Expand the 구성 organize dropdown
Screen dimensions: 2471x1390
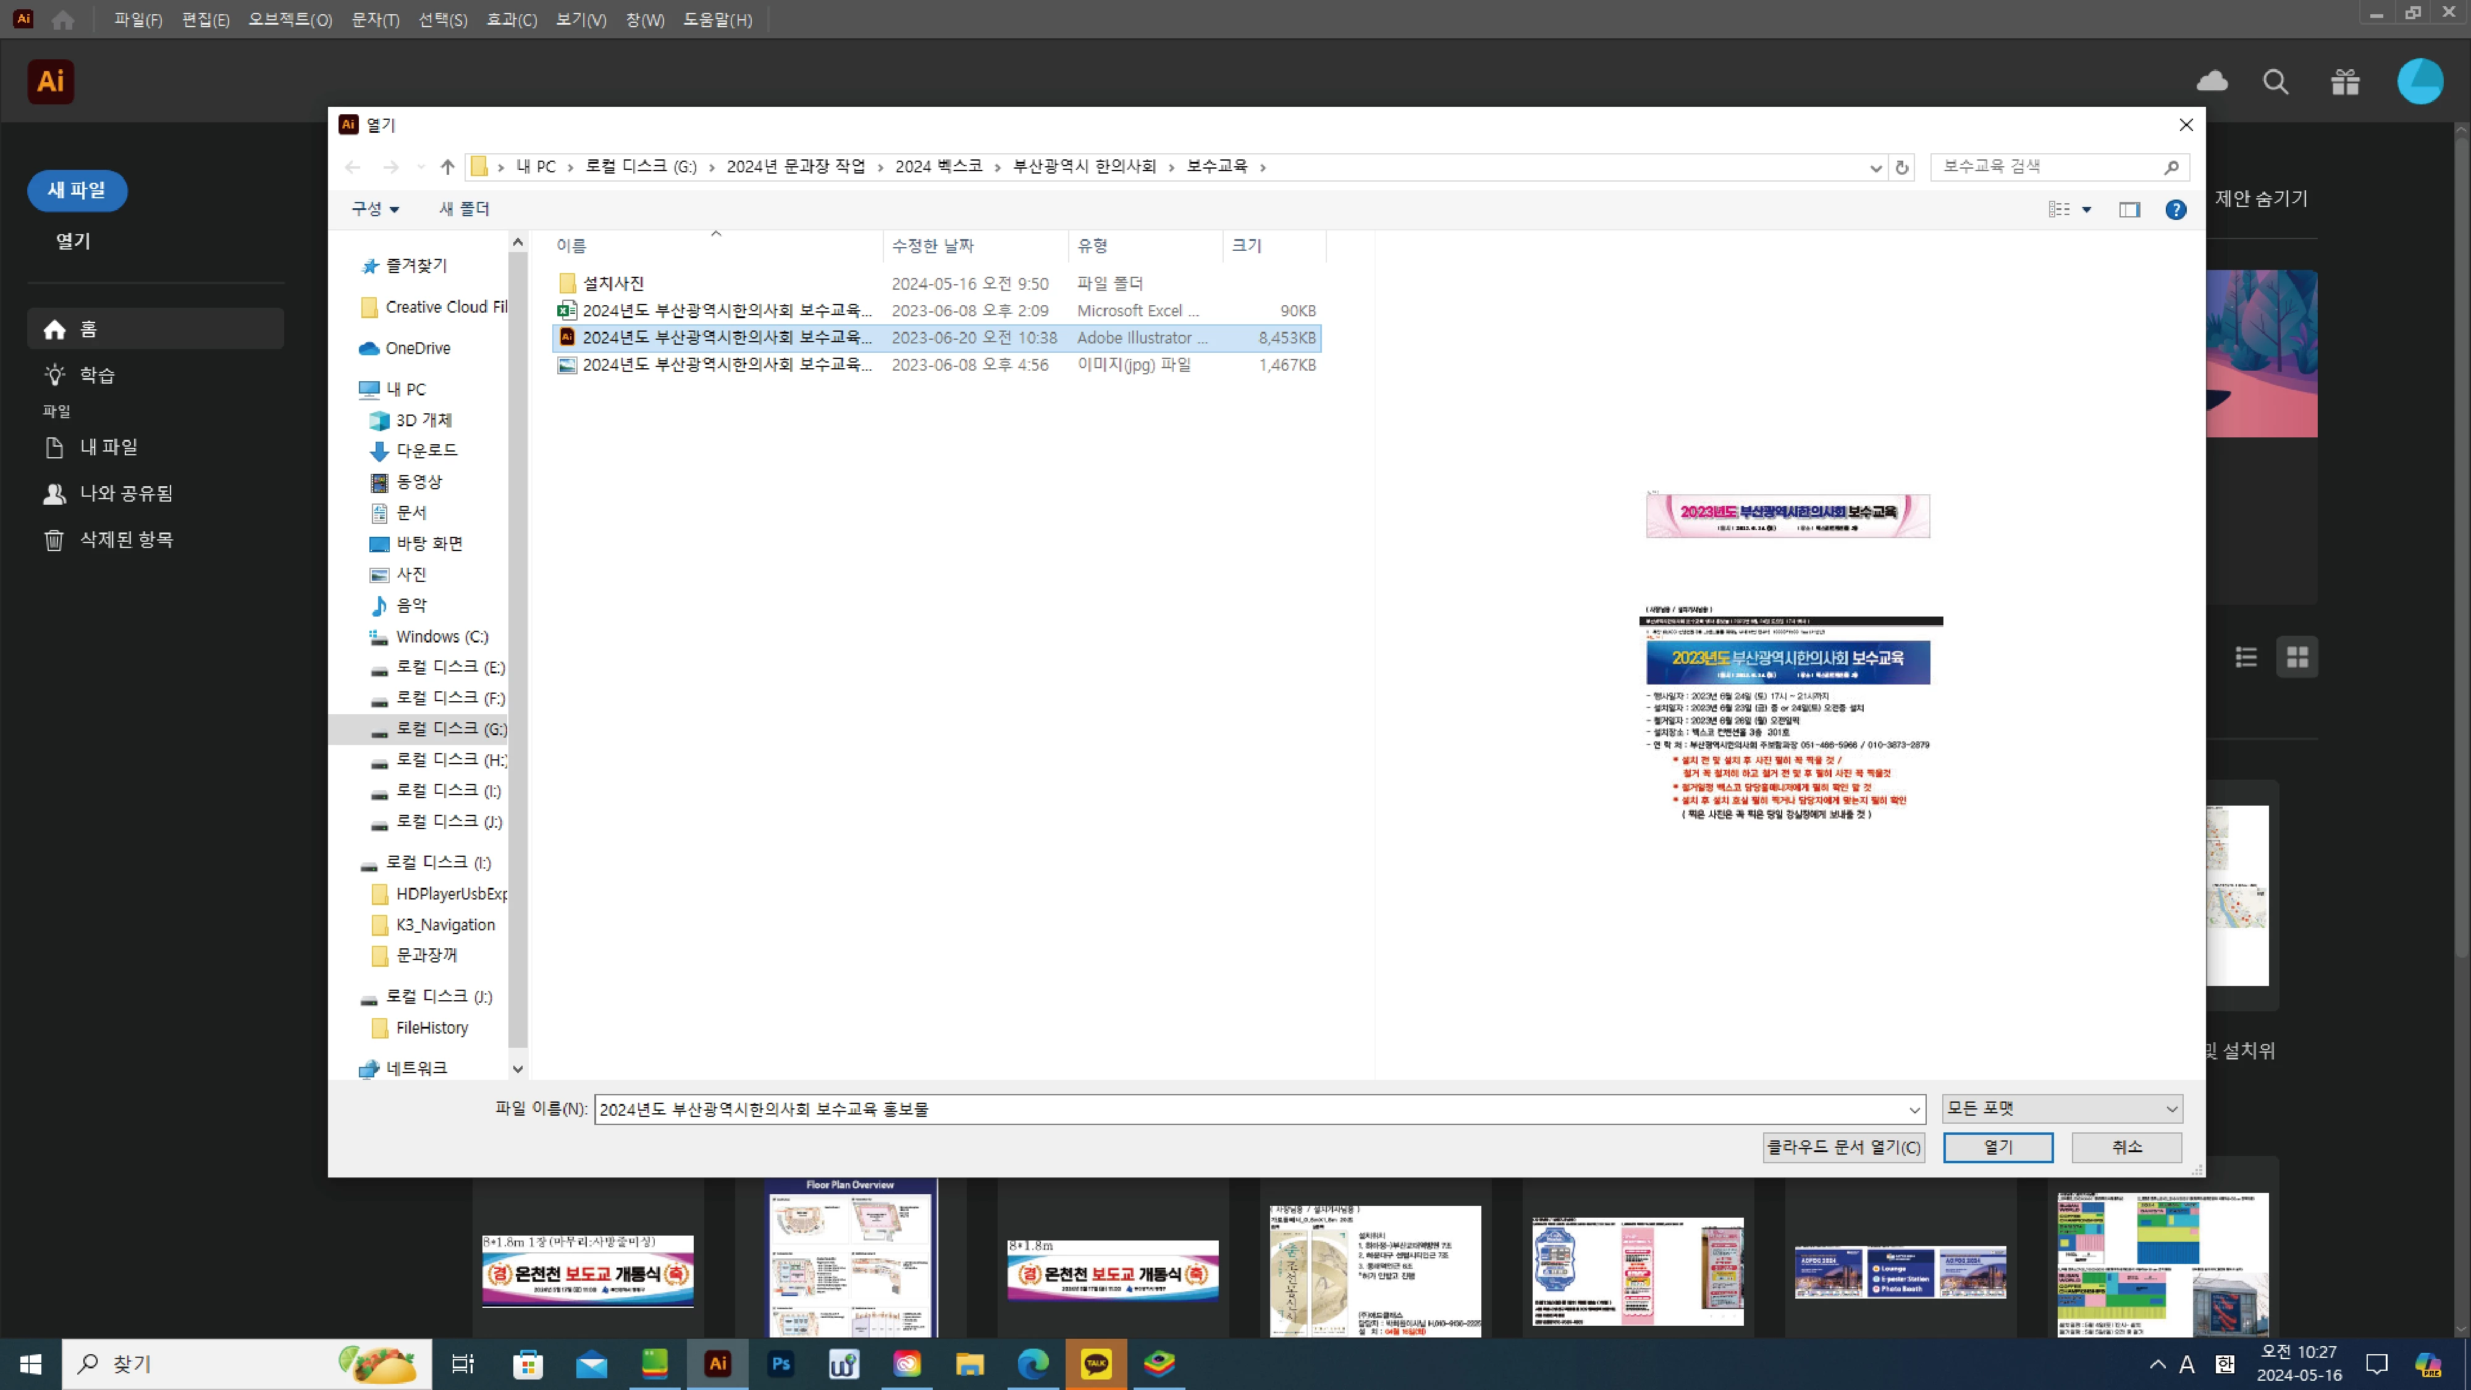pyautogui.click(x=375, y=209)
